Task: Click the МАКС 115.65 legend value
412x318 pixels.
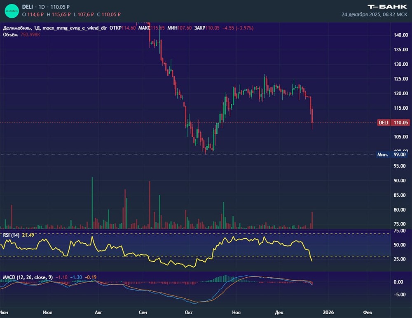Action: point(151,28)
